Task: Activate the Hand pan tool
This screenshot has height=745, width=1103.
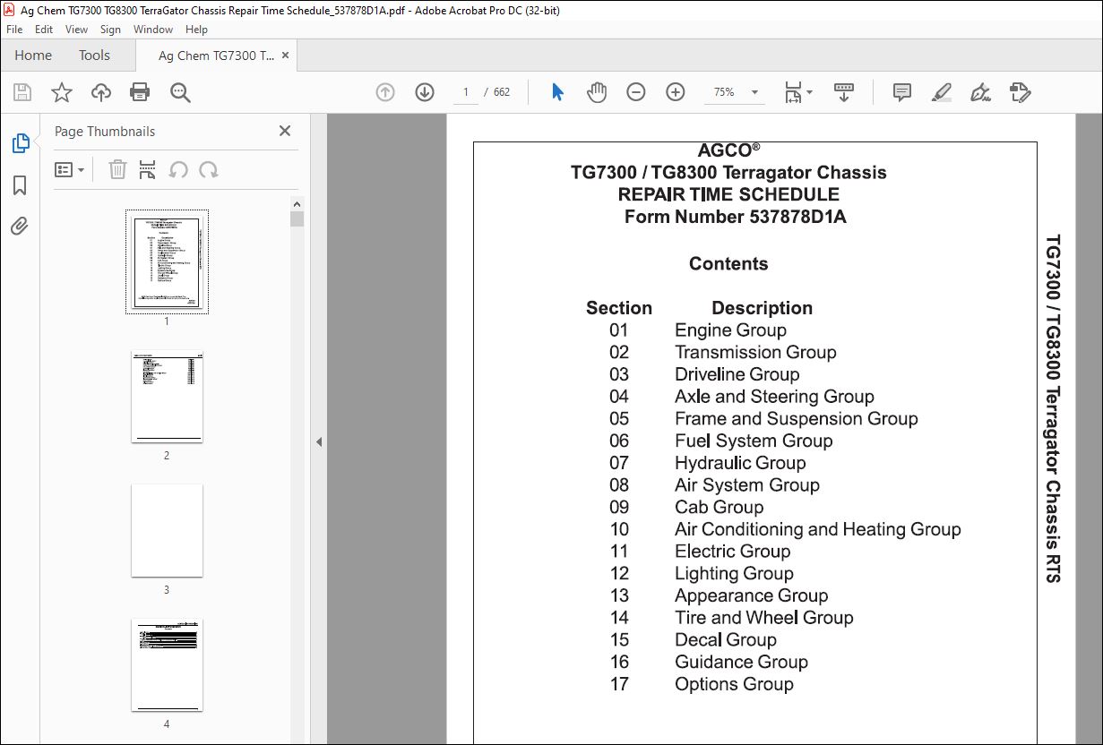Action: pos(597,92)
